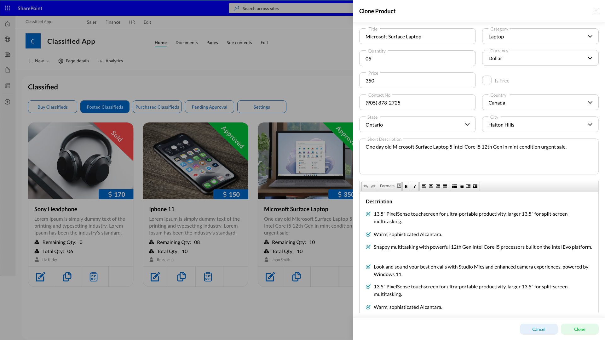This screenshot has height=340, width=605.
Task: Open files page icon in left rail
Action: point(8,70)
